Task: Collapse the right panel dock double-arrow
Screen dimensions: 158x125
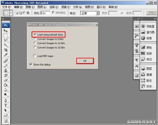Action: [155, 19]
